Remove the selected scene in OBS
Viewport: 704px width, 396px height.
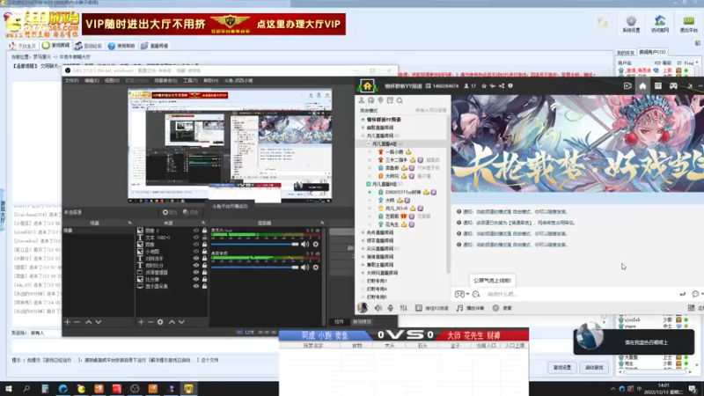(77, 322)
